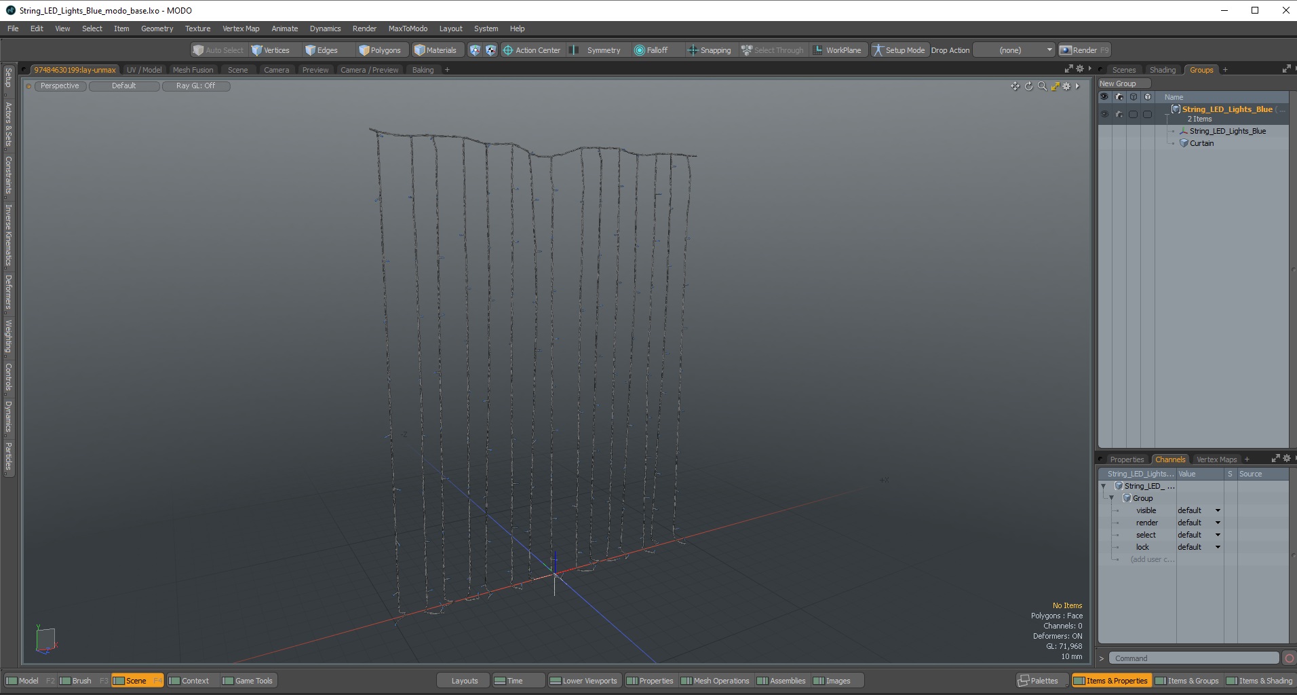Open the select channel dropdown
This screenshot has width=1297, height=695.
pos(1199,535)
